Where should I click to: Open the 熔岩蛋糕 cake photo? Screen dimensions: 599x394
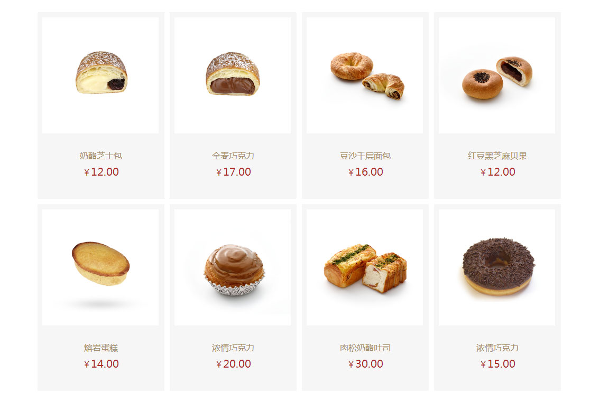pyautogui.click(x=100, y=267)
